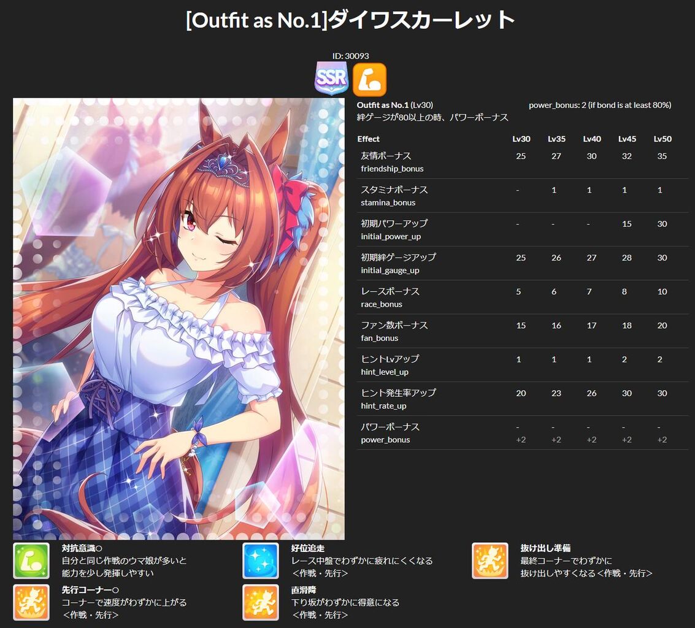Click friendship bonus Lv45 value 32

point(627,156)
